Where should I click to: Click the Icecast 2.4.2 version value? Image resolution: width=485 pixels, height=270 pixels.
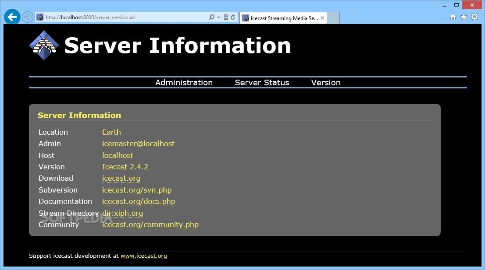pos(125,167)
